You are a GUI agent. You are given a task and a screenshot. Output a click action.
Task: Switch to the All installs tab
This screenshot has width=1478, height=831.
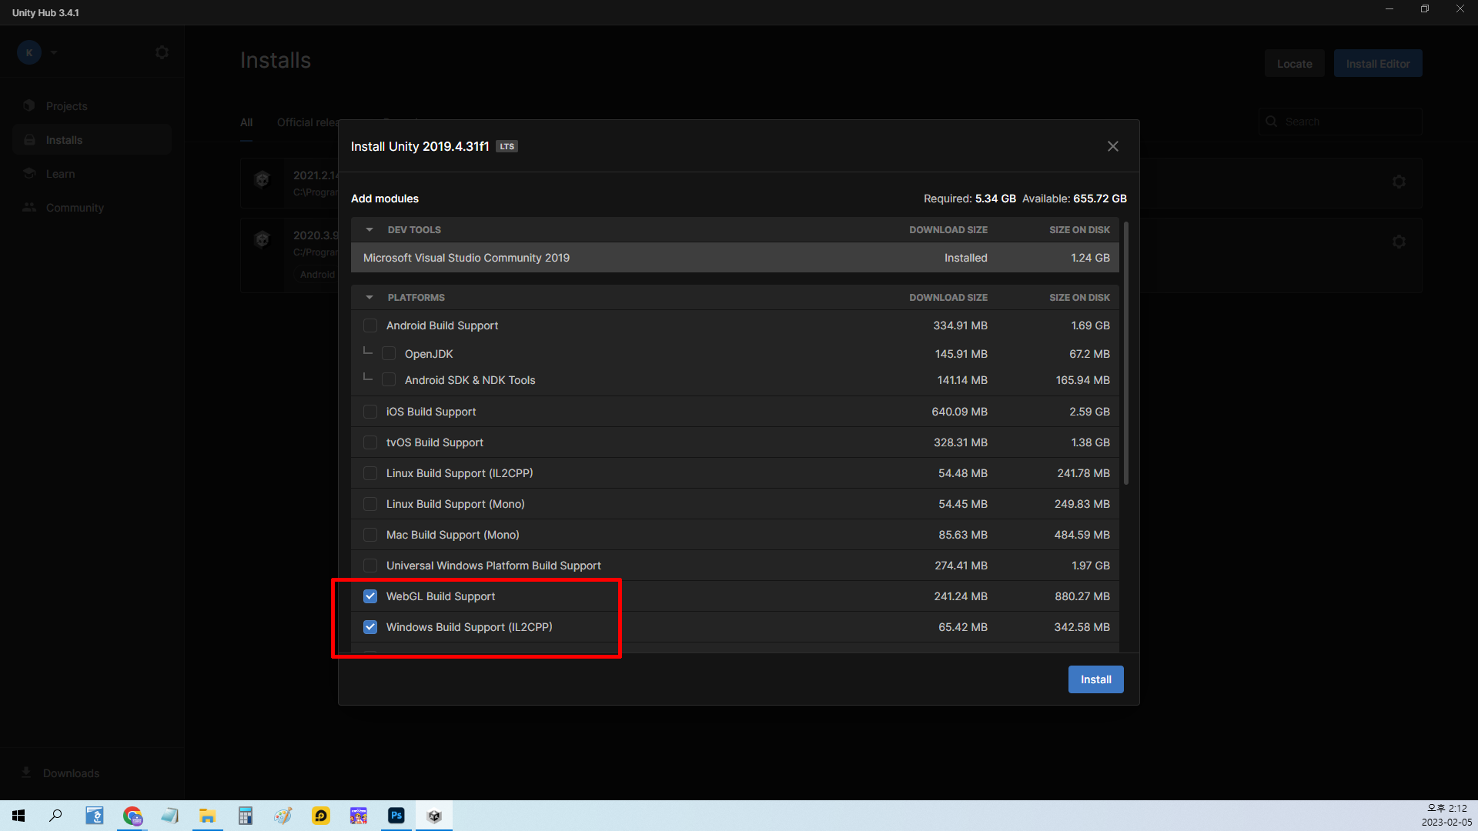click(x=246, y=122)
